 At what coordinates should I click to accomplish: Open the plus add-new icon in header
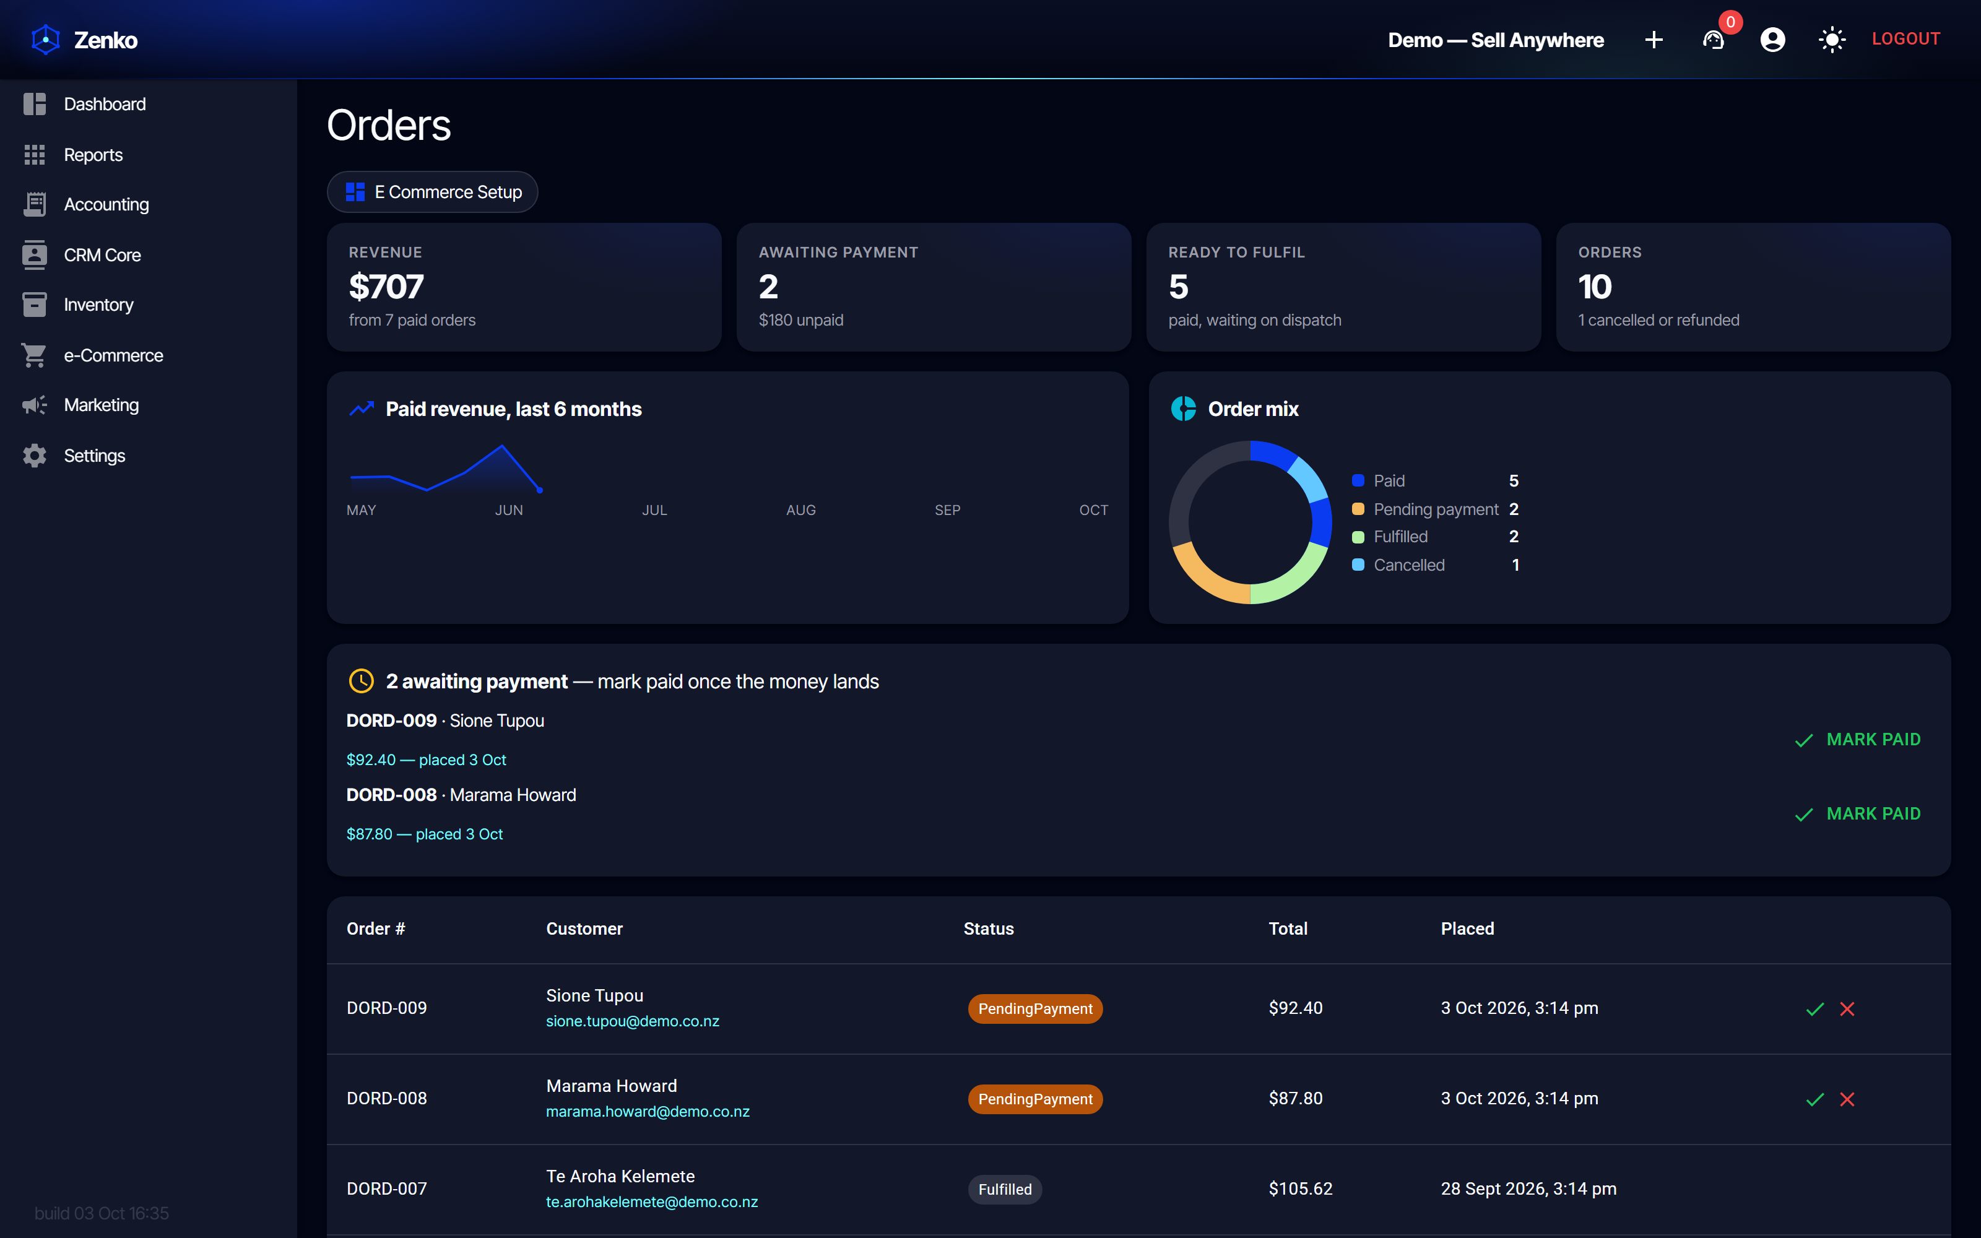pyautogui.click(x=1653, y=39)
